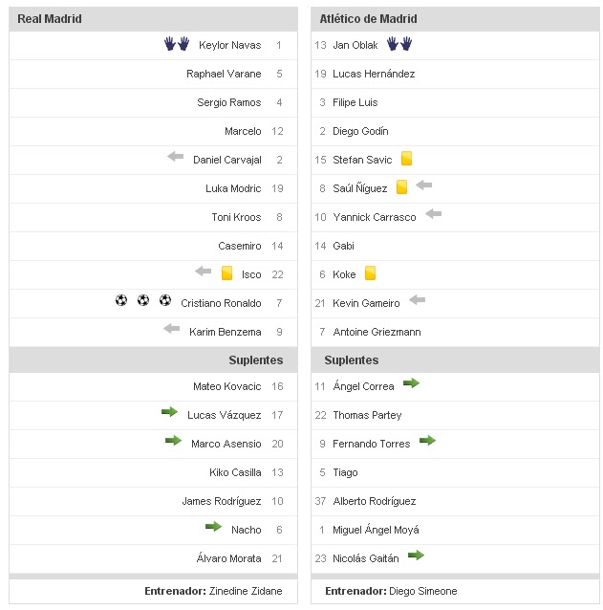Click the first goal ball icon beside Cristiano Ronaldo
The width and height of the screenshot is (603, 610).
click(121, 301)
